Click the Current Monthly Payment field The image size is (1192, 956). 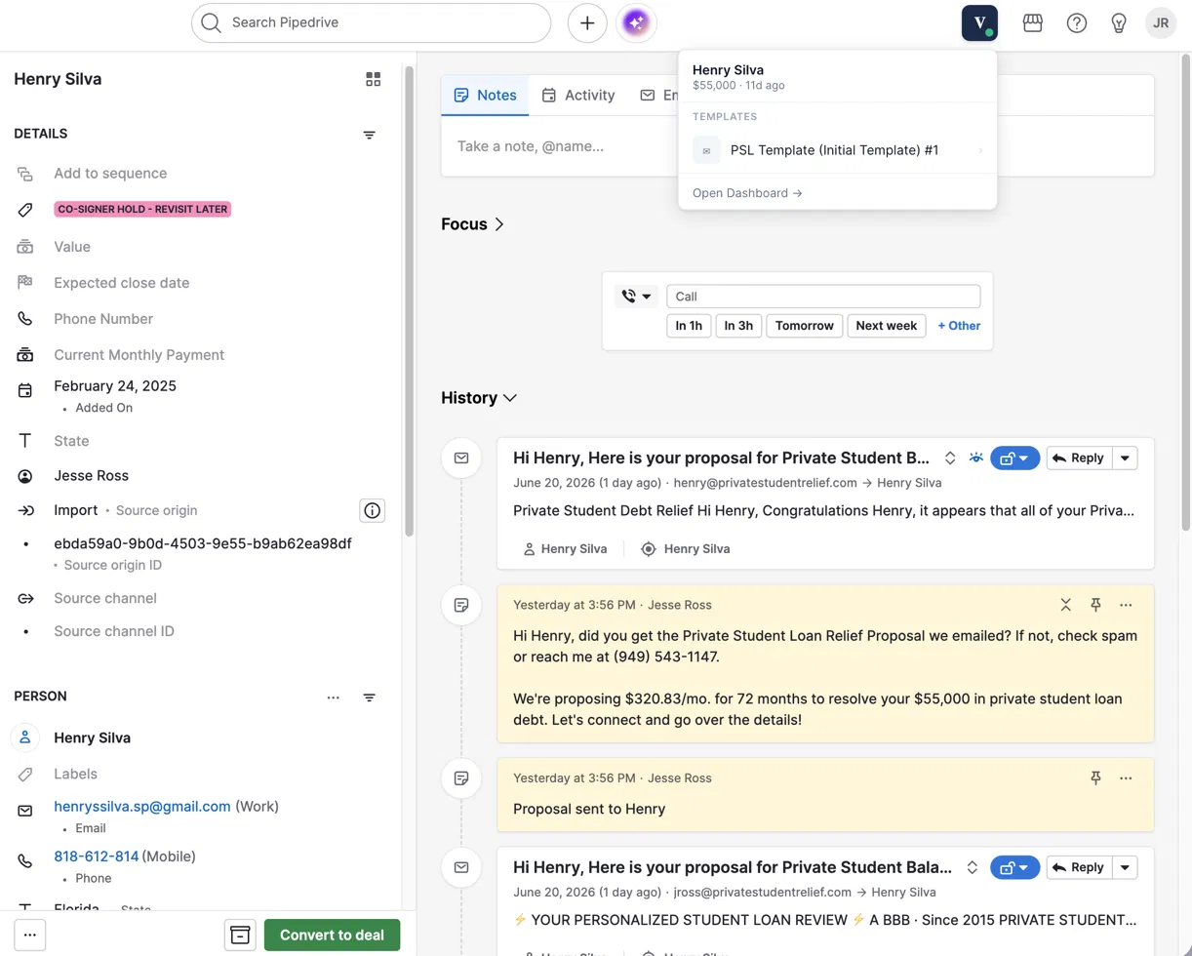139,355
